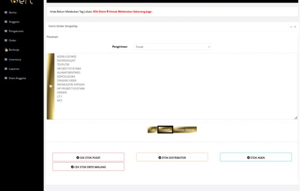Open the Pengaturan sidebar menu
This screenshot has width=300, height=191.
[16, 31]
